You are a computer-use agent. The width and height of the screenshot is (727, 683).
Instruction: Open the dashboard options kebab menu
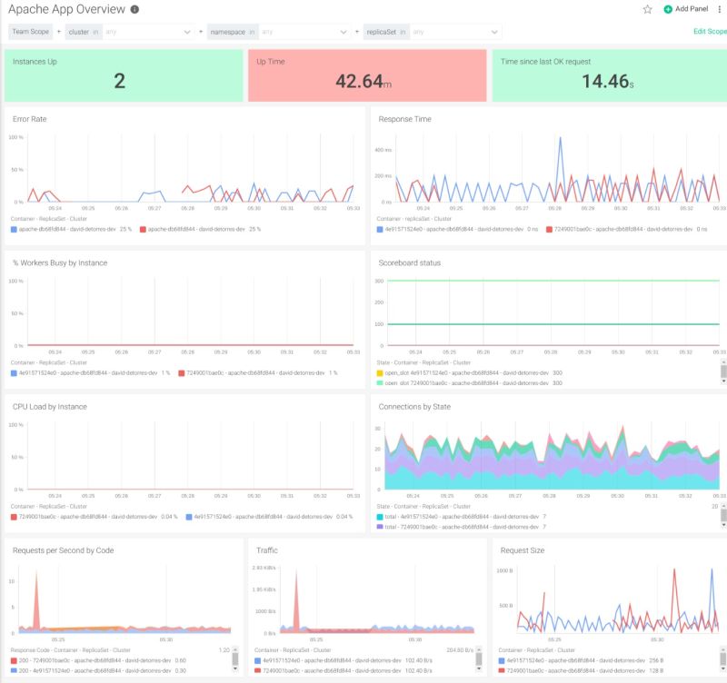coord(718,10)
